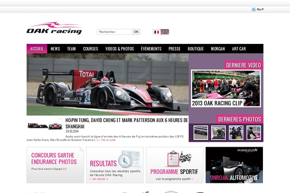Open Videos & Photos menu item
This screenshot has width=290, height=193.
[119, 49]
